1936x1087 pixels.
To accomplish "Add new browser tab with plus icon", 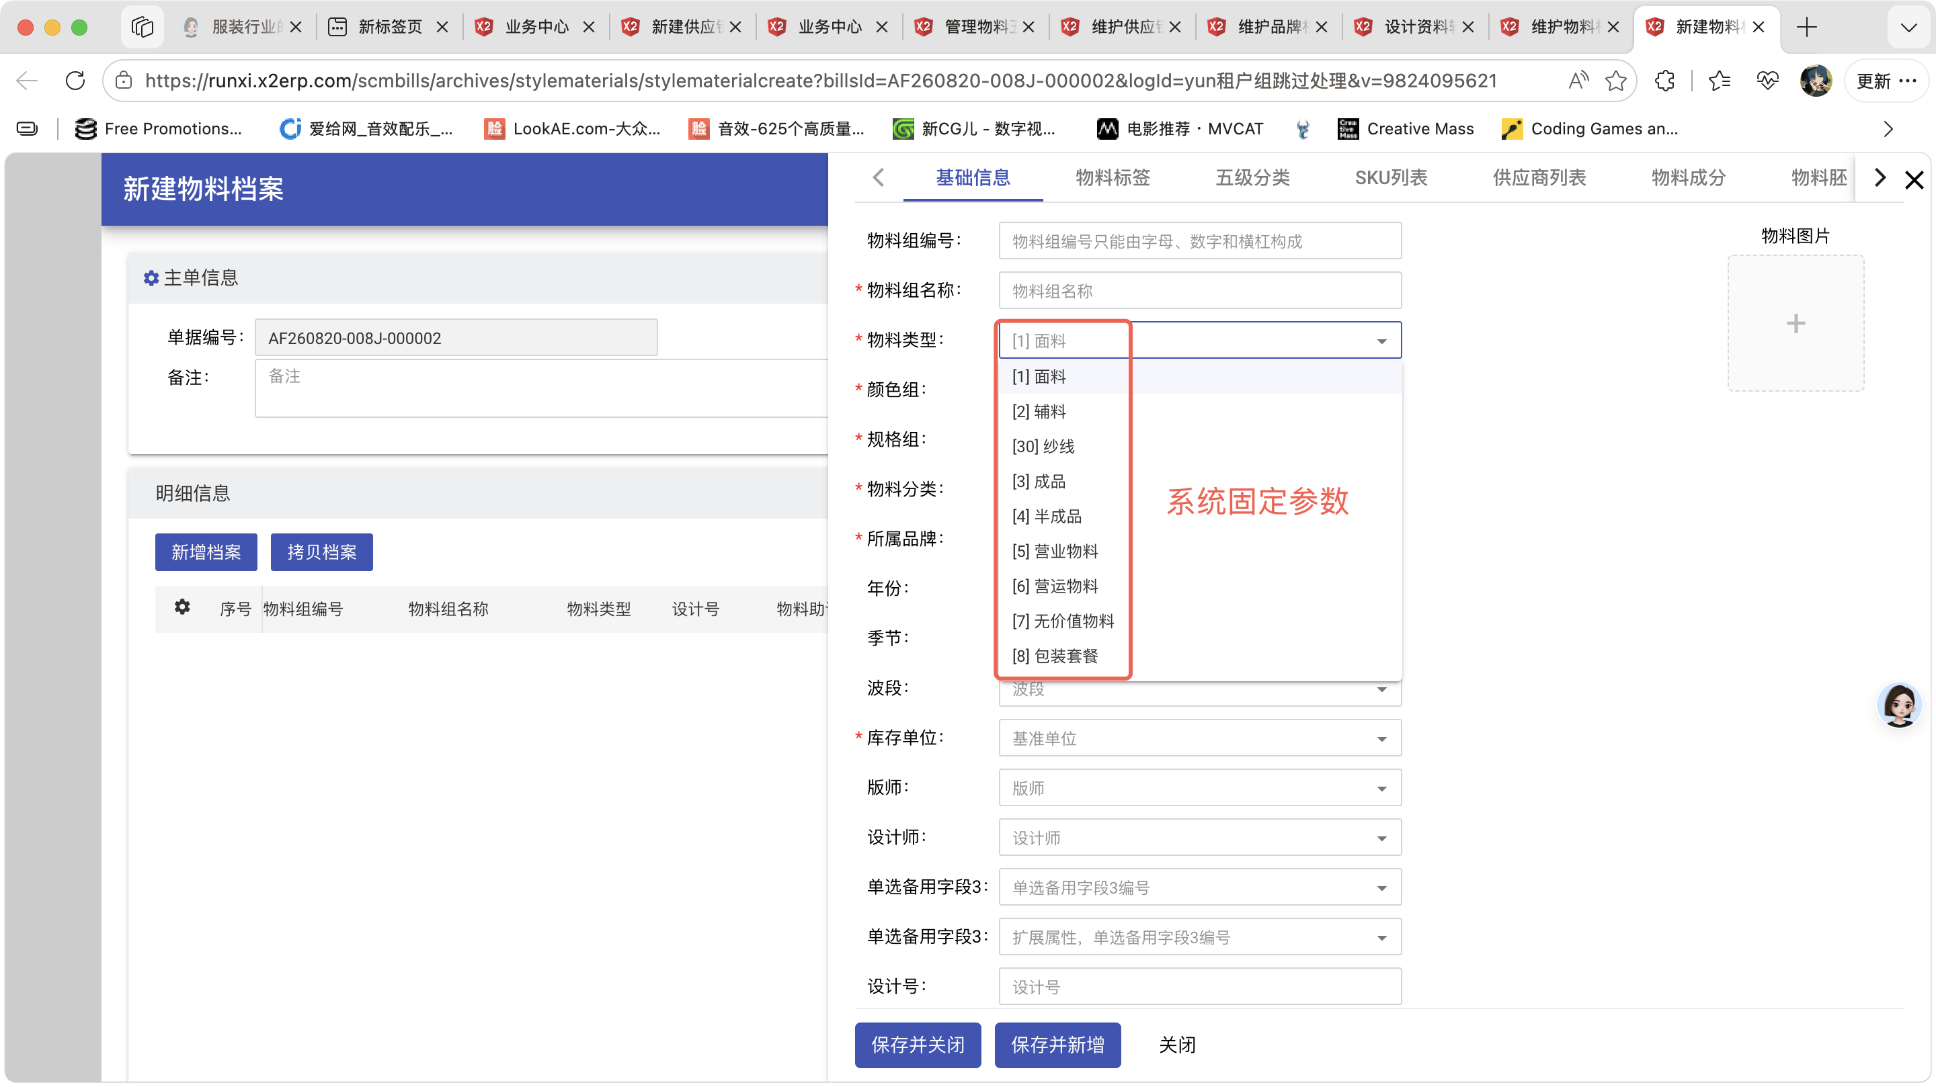I will point(1807,27).
